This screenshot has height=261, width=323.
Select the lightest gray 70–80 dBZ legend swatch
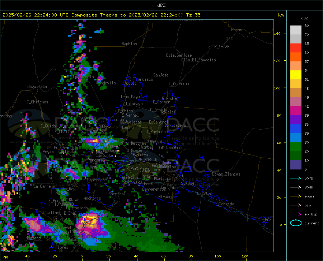pyautogui.click(x=296, y=30)
